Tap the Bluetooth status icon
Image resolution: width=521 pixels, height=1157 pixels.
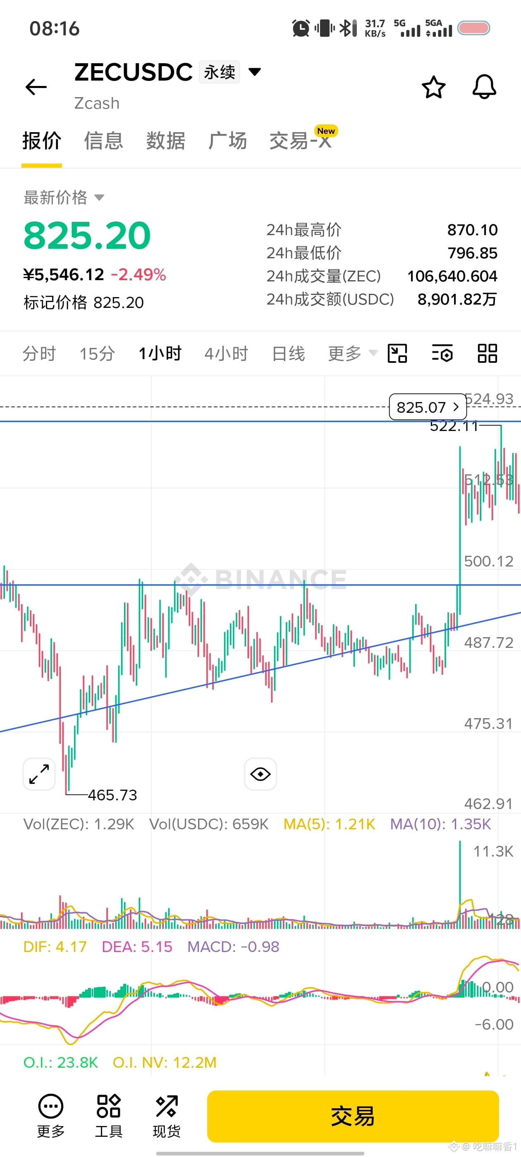(x=348, y=28)
